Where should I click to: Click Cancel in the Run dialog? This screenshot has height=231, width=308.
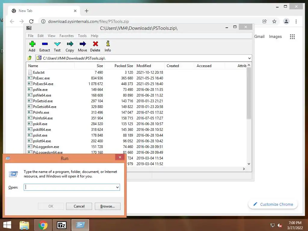click(79, 206)
